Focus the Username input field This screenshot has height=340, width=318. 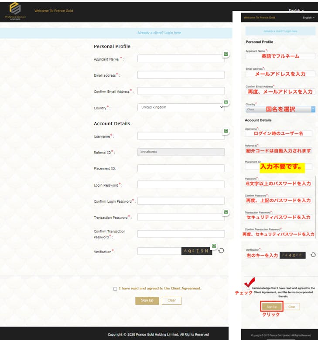[x=181, y=136]
